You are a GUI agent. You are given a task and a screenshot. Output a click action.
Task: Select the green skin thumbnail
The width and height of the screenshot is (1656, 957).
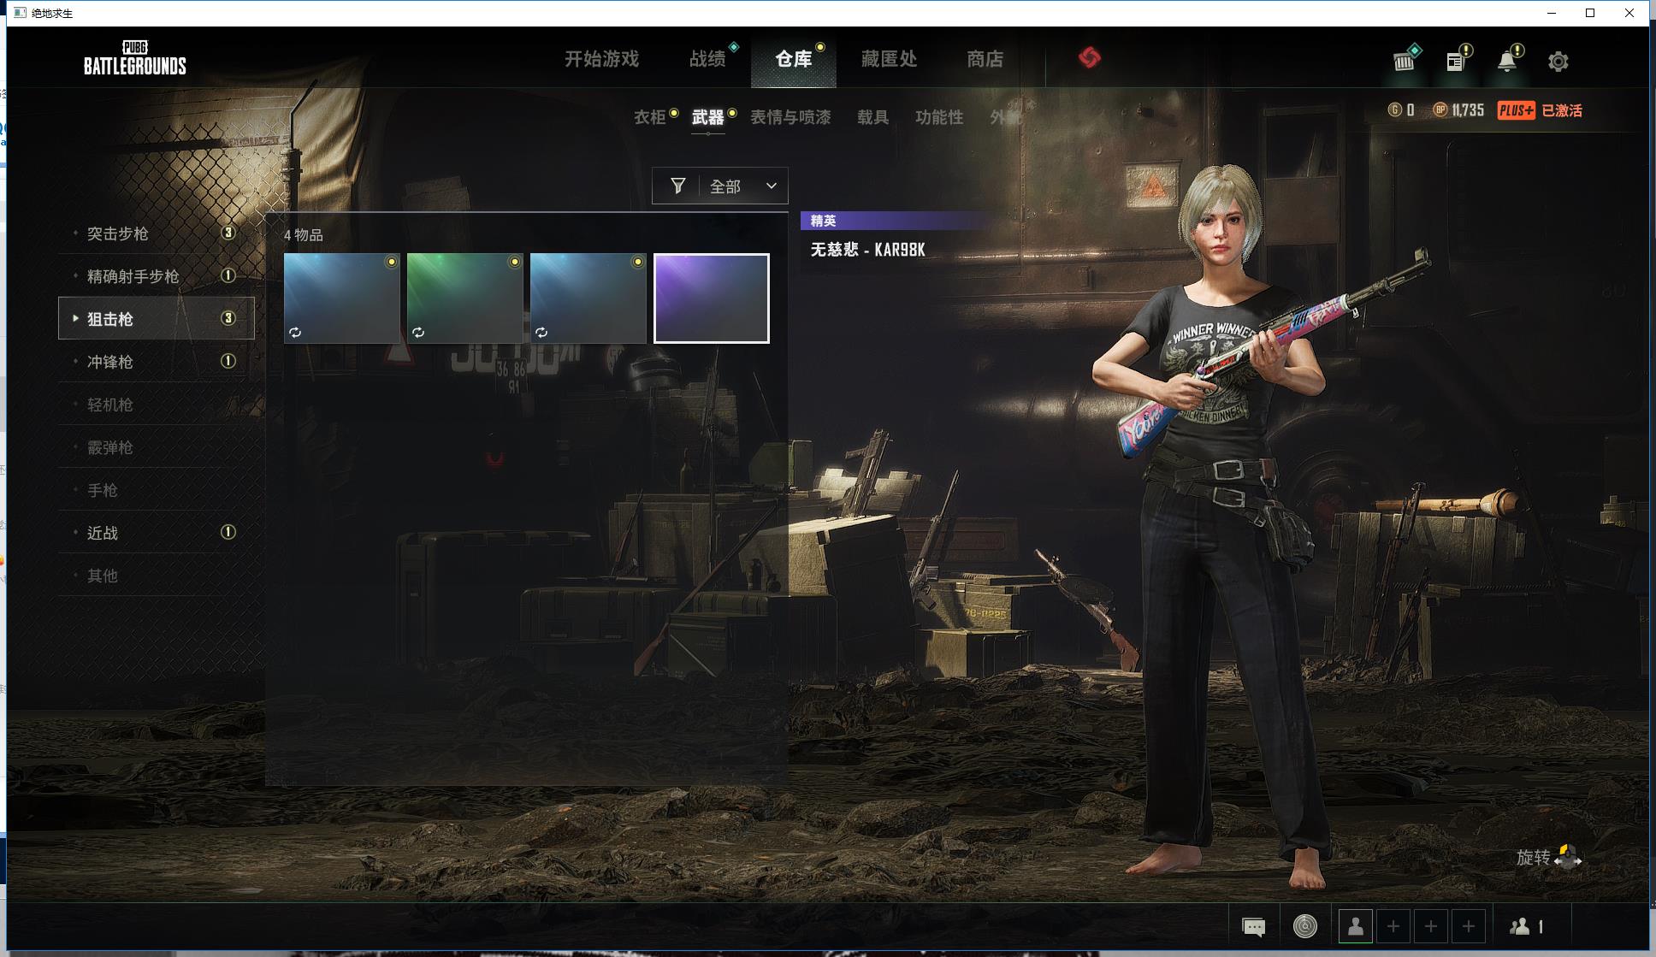click(465, 298)
